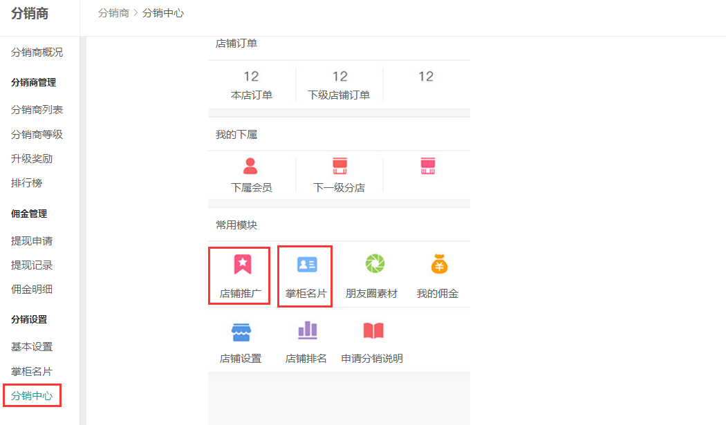The height and width of the screenshot is (425, 726).
Task: Click the 店铺推广 bookmark star icon
Action: coord(242,264)
